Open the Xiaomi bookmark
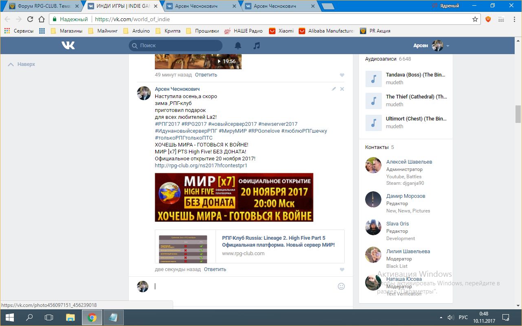The width and height of the screenshot is (522, 326). (x=281, y=31)
